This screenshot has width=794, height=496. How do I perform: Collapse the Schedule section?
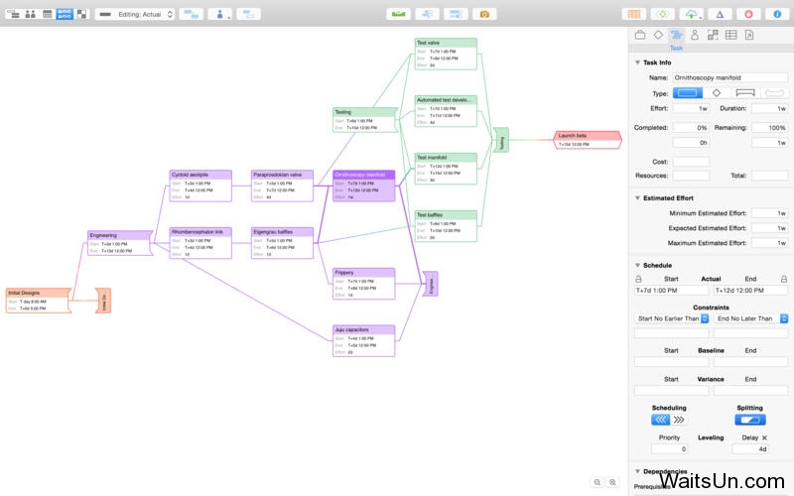[637, 265]
